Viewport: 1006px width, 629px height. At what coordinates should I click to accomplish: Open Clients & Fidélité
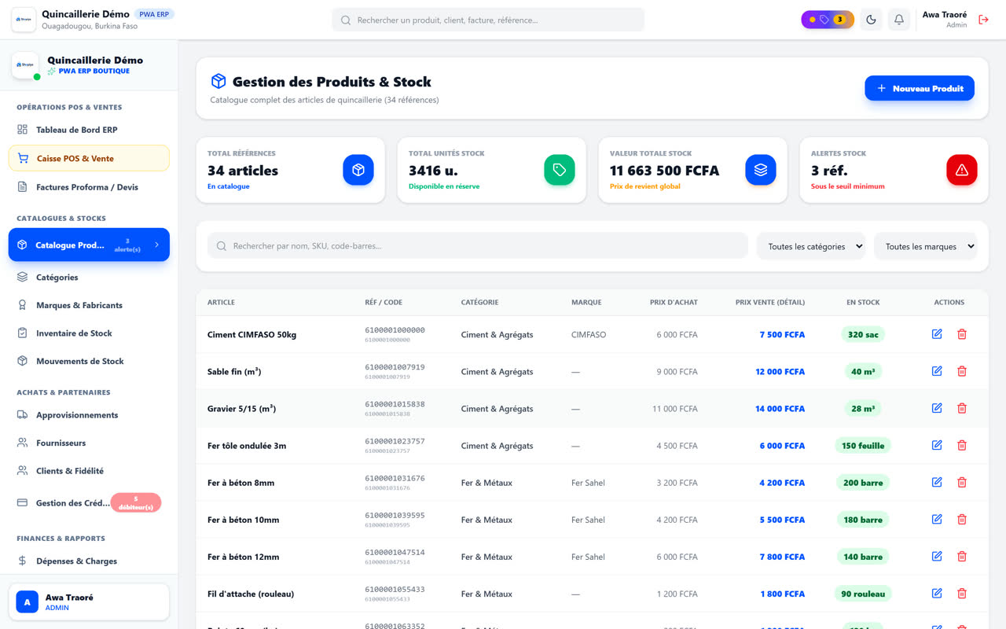pos(89,471)
